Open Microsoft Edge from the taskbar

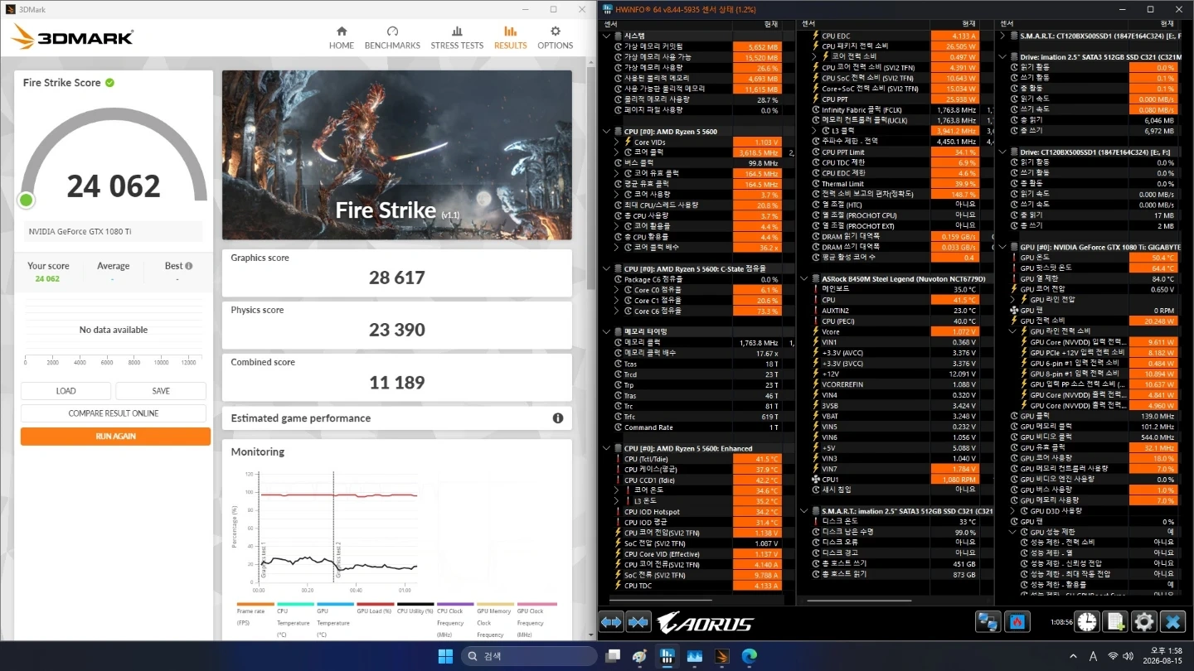(x=749, y=656)
